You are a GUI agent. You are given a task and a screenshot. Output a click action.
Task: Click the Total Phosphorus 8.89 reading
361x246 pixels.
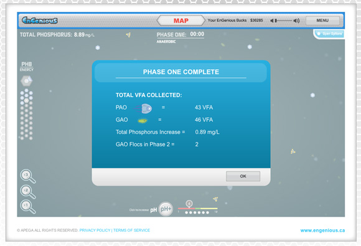[x=57, y=35]
